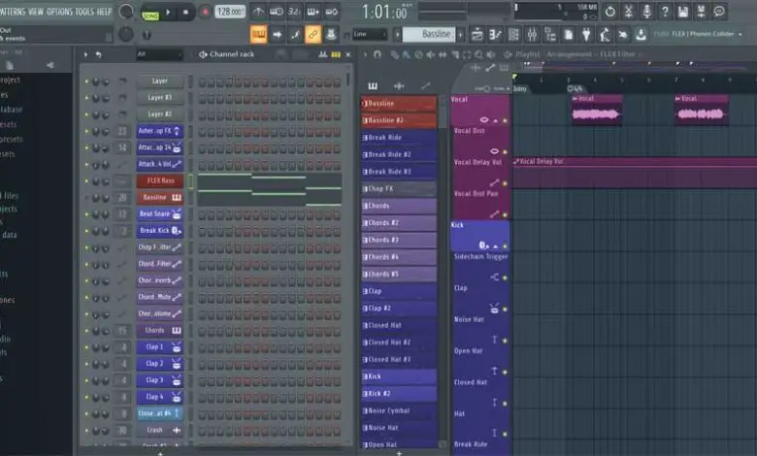Open the browser toolbar icon
The image size is (757, 456).
(x=550, y=34)
